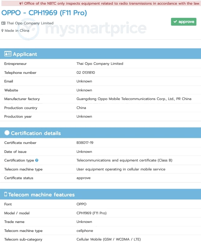
Task: Click the Font value OPPO
Action: [x=81, y=204]
